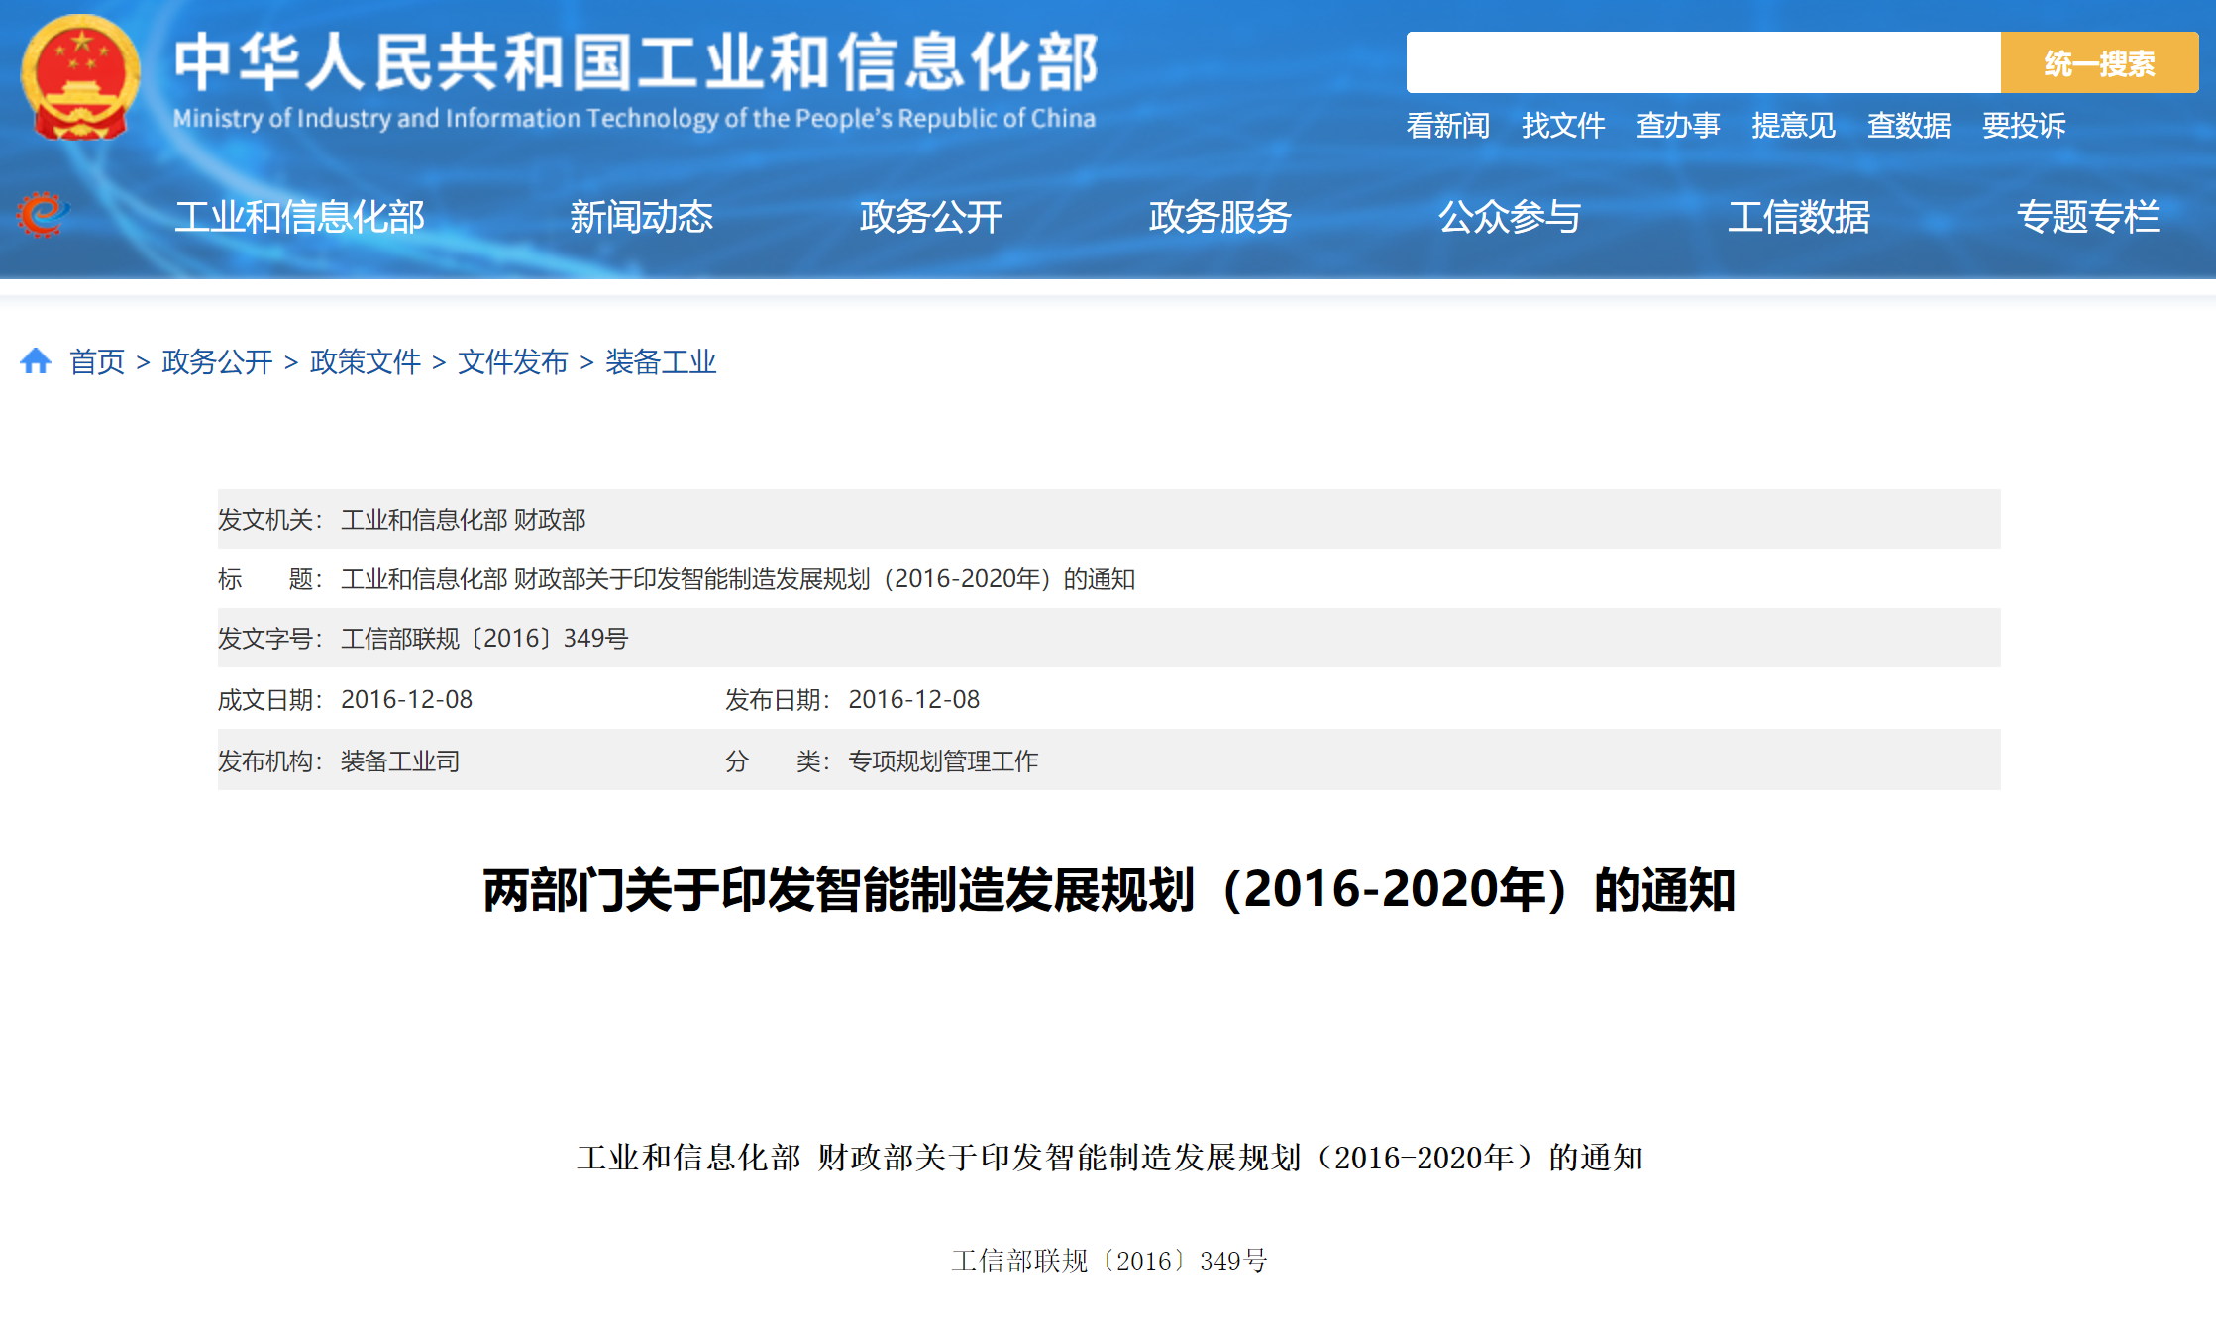Click the English ministry name subtitle
The height and width of the screenshot is (1317, 2216).
coord(634,118)
